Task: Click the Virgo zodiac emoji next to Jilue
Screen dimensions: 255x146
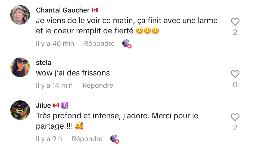Action: coord(65,105)
